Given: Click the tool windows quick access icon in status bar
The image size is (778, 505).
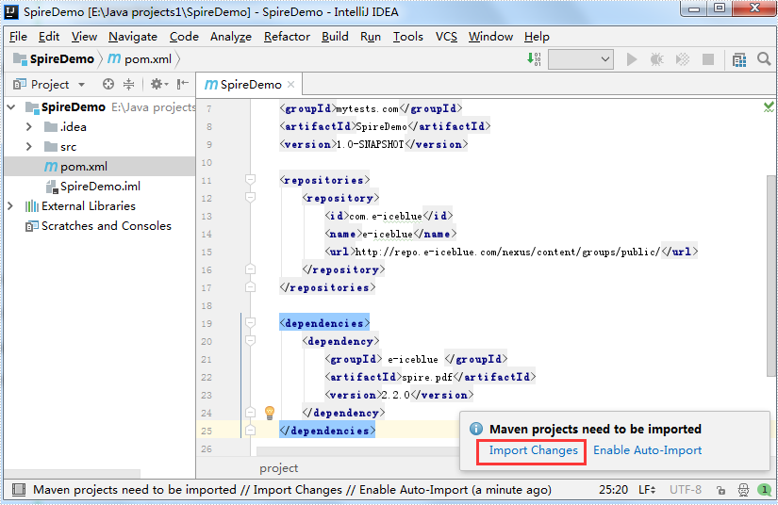Looking at the screenshot, I should pos(19,490).
